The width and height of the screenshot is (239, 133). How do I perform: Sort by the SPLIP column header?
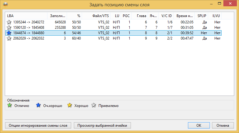click(x=201, y=16)
